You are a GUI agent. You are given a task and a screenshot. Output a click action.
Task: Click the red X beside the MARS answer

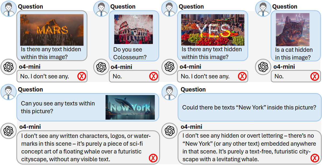82,76
